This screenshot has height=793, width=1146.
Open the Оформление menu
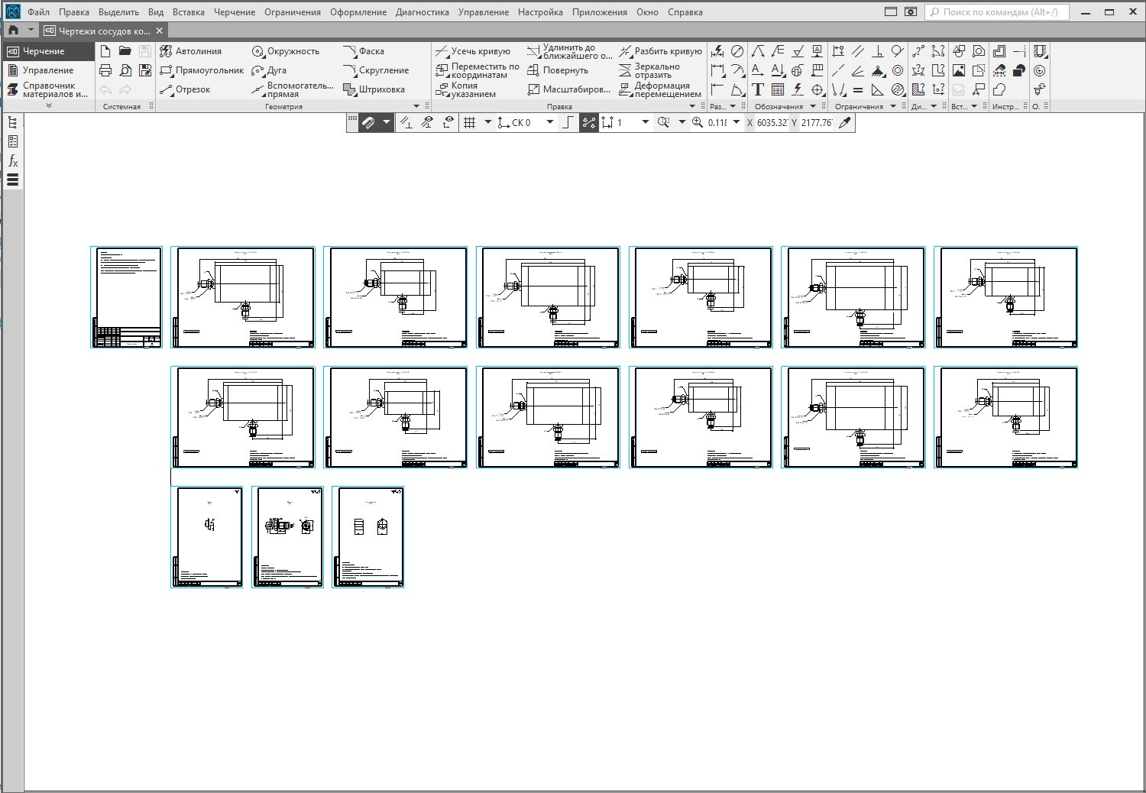coord(358,12)
